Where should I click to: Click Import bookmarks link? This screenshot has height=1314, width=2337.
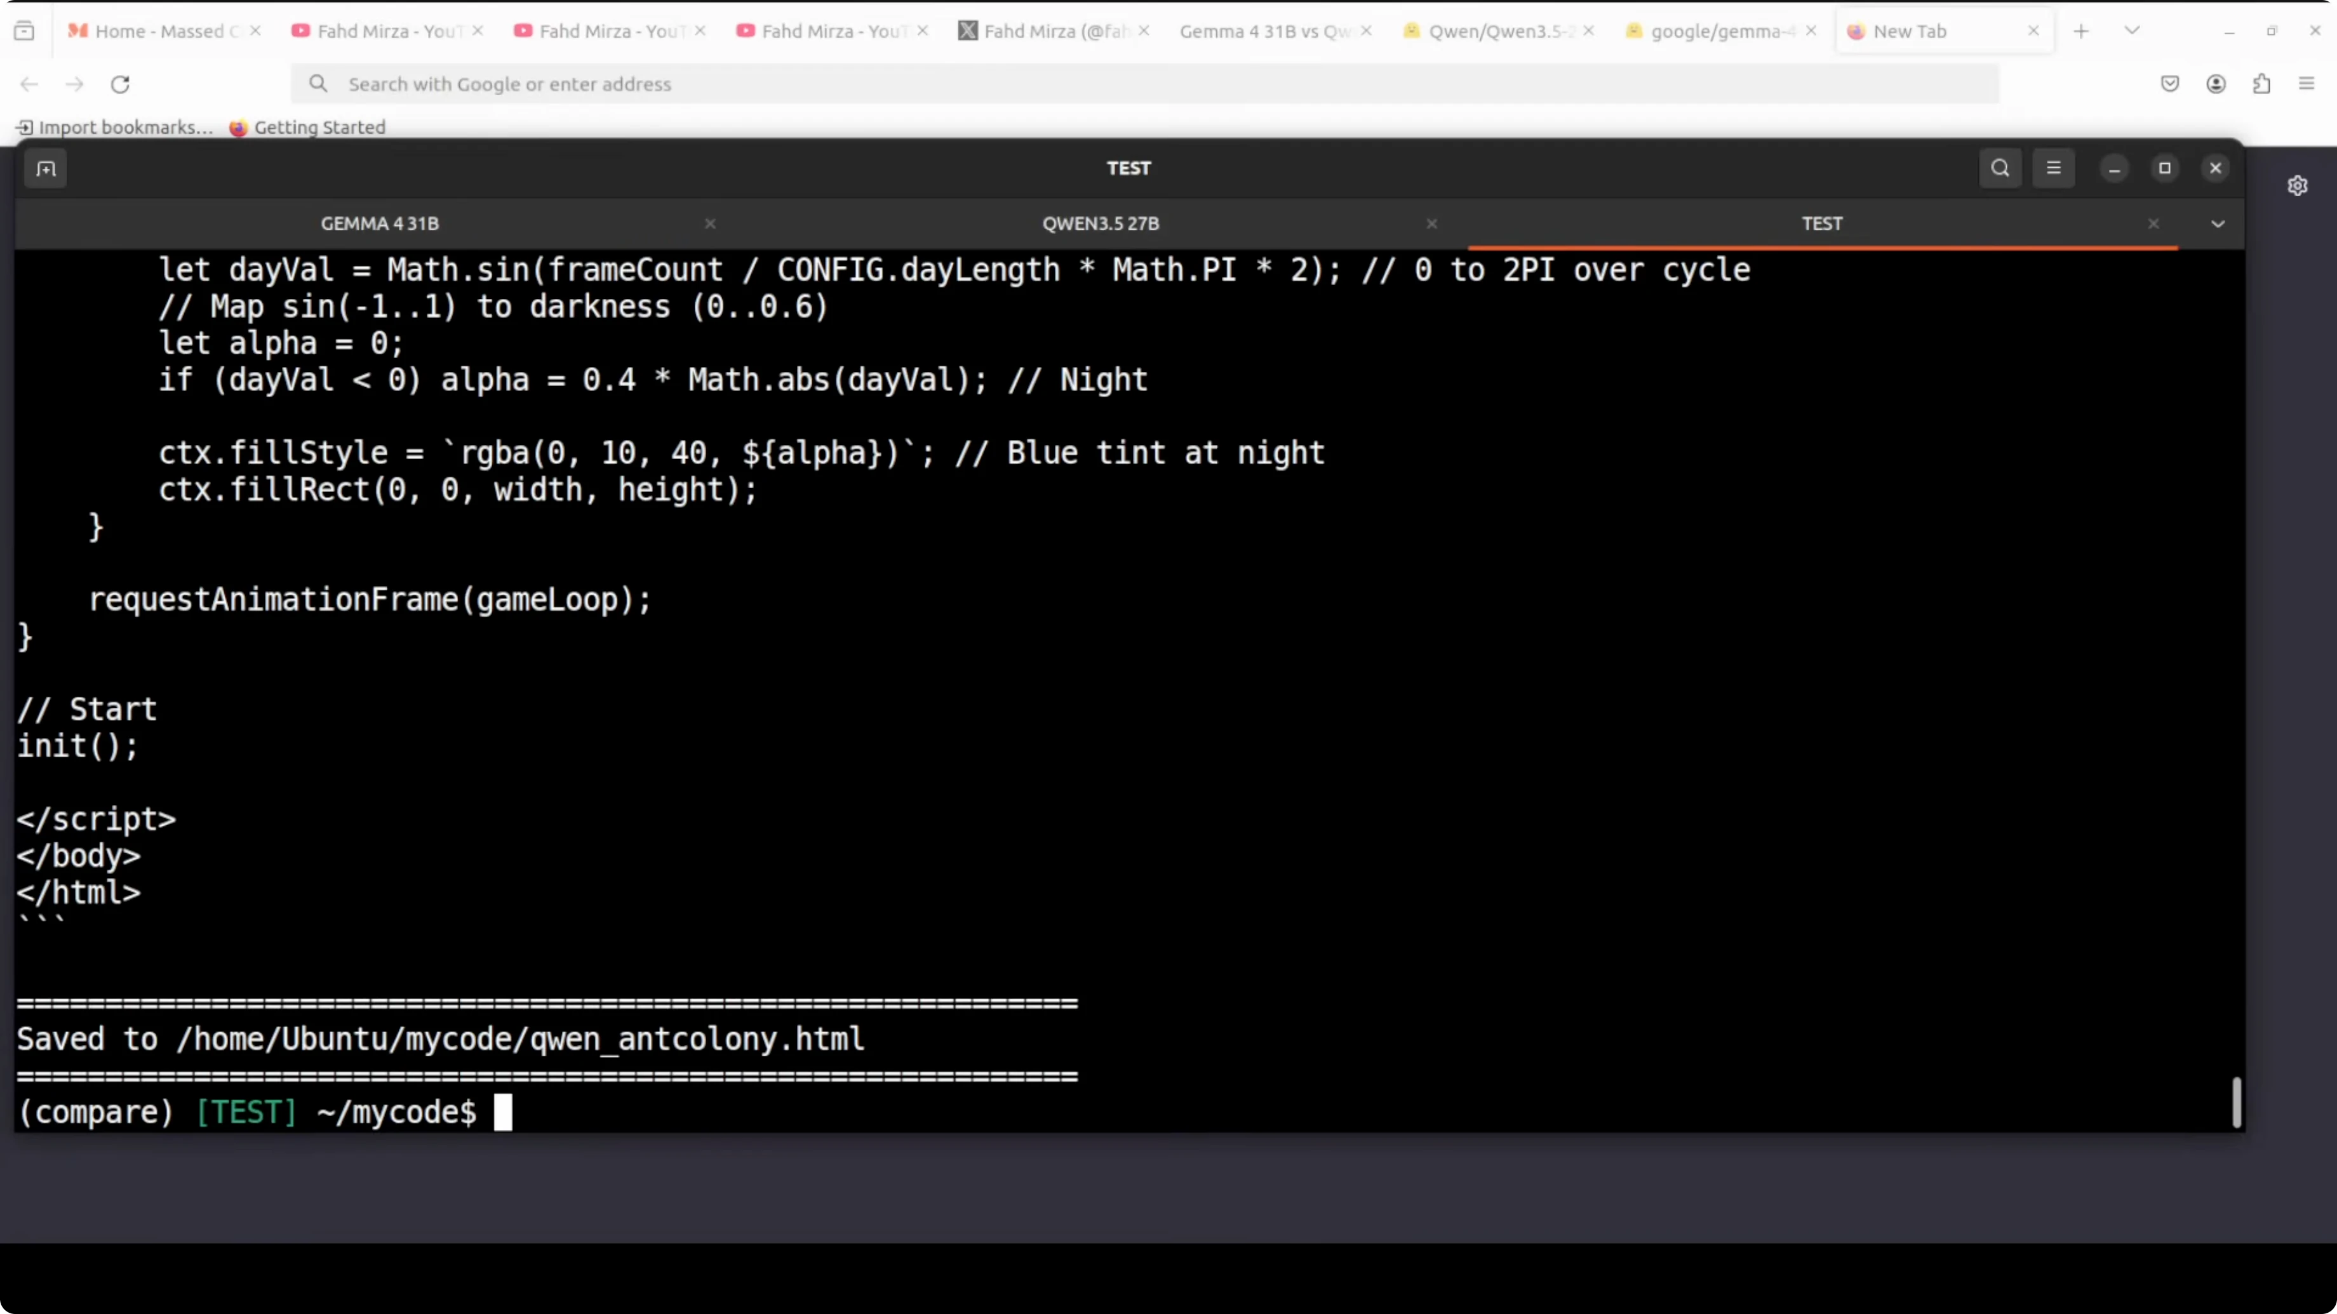(115, 128)
